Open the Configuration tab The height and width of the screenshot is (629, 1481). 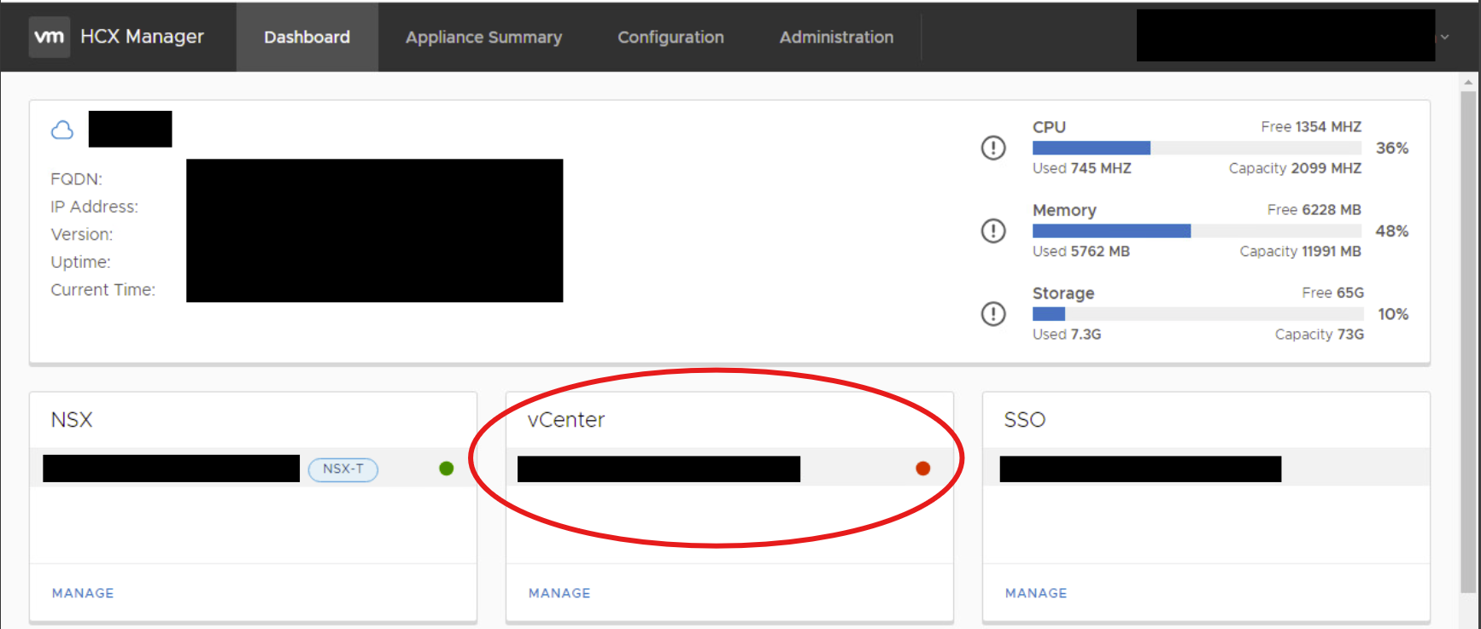(670, 37)
